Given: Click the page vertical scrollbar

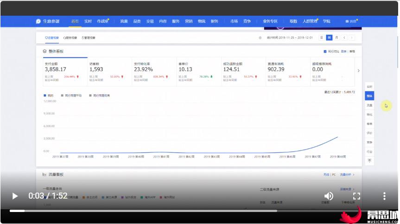Looking at the screenshot, I should tap(397, 52).
